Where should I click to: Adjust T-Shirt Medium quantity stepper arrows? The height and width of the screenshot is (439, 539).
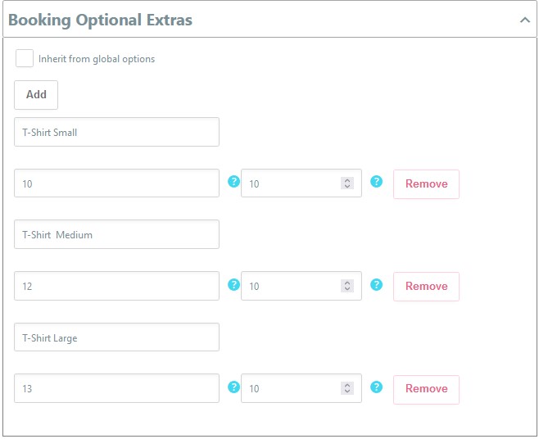click(x=347, y=286)
